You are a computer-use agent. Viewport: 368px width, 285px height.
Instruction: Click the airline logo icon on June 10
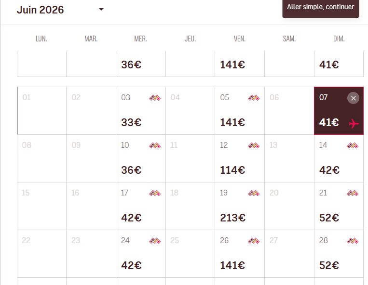[x=155, y=145]
